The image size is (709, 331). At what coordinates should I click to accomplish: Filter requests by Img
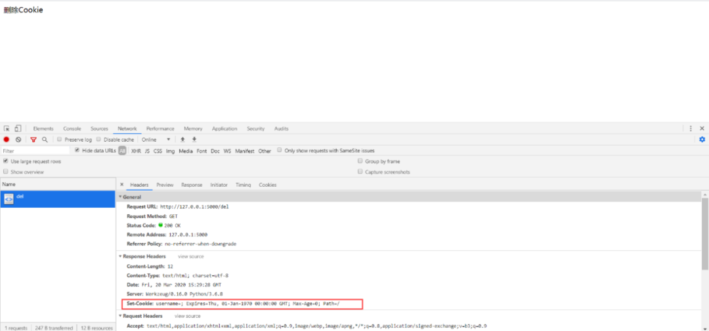[x=171, y=151]
